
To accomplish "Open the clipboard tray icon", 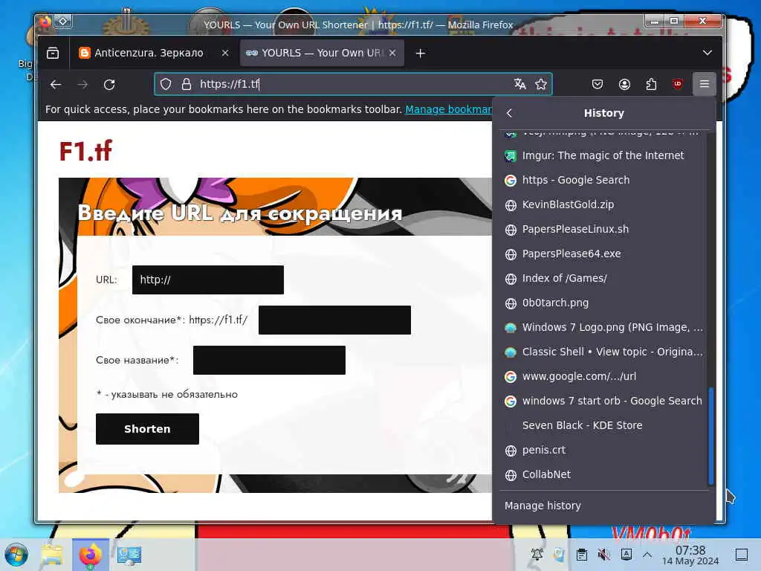I will [581, 555].
